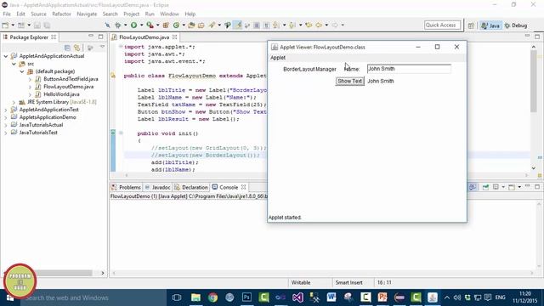Toggle Mark Occurrences highlighted toolbar icon
544x306 pixels.
pyautogui.click(x=238, y=25)
